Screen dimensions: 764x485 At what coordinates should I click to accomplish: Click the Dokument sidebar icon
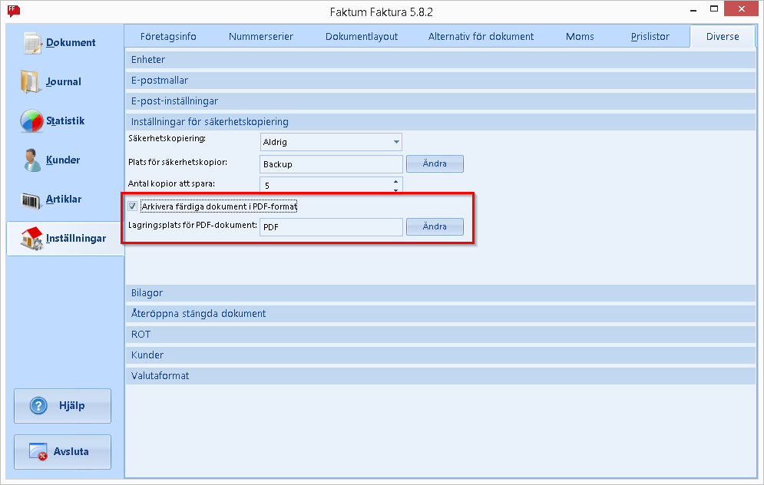click(33, 43)
